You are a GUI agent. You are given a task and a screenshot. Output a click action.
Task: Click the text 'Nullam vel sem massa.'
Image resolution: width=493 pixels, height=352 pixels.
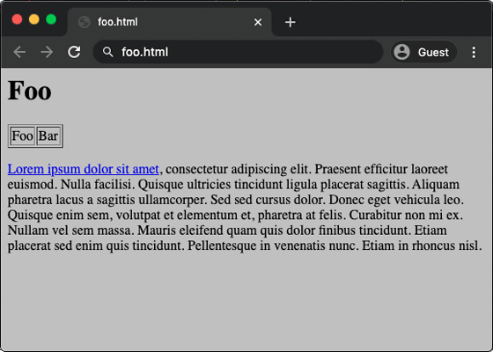pyautogui.click(x=71, y=231)
